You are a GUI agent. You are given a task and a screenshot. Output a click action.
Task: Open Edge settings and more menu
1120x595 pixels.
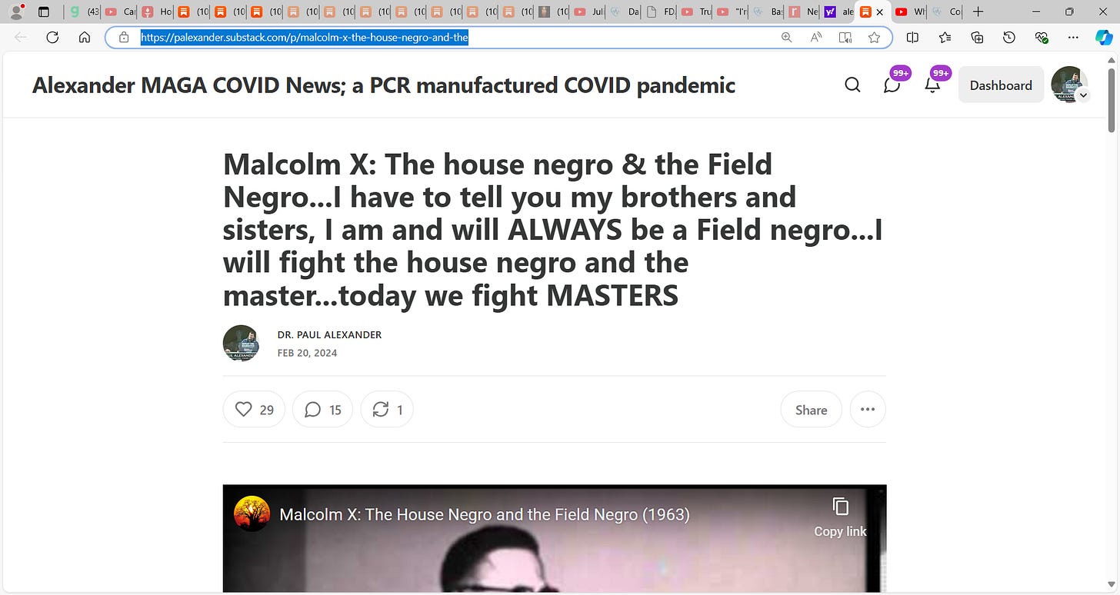point(1074,37)
